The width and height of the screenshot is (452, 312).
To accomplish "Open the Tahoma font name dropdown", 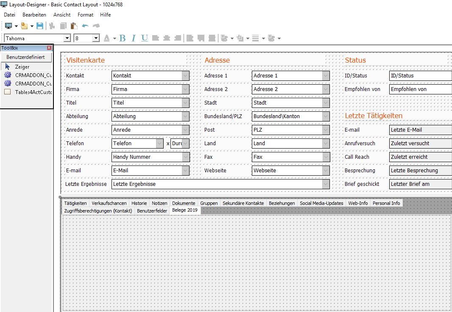I will pos(67,38).
